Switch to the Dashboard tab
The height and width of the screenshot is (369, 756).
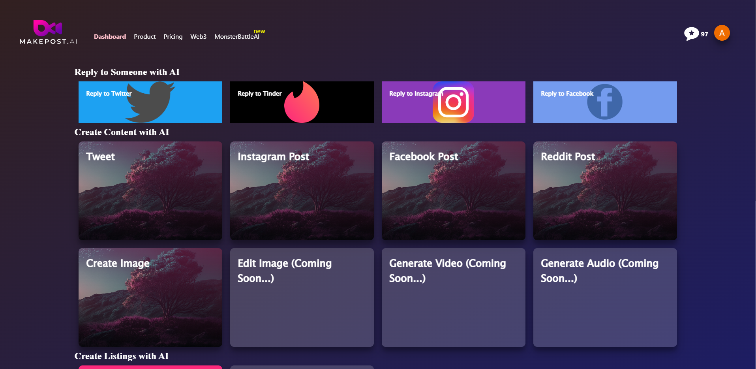point(110,36)
